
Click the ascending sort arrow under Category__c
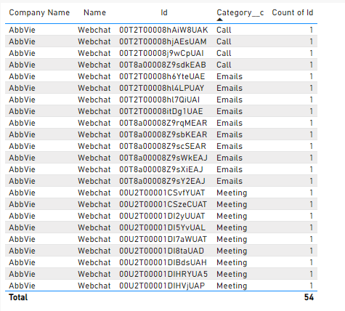219,20
